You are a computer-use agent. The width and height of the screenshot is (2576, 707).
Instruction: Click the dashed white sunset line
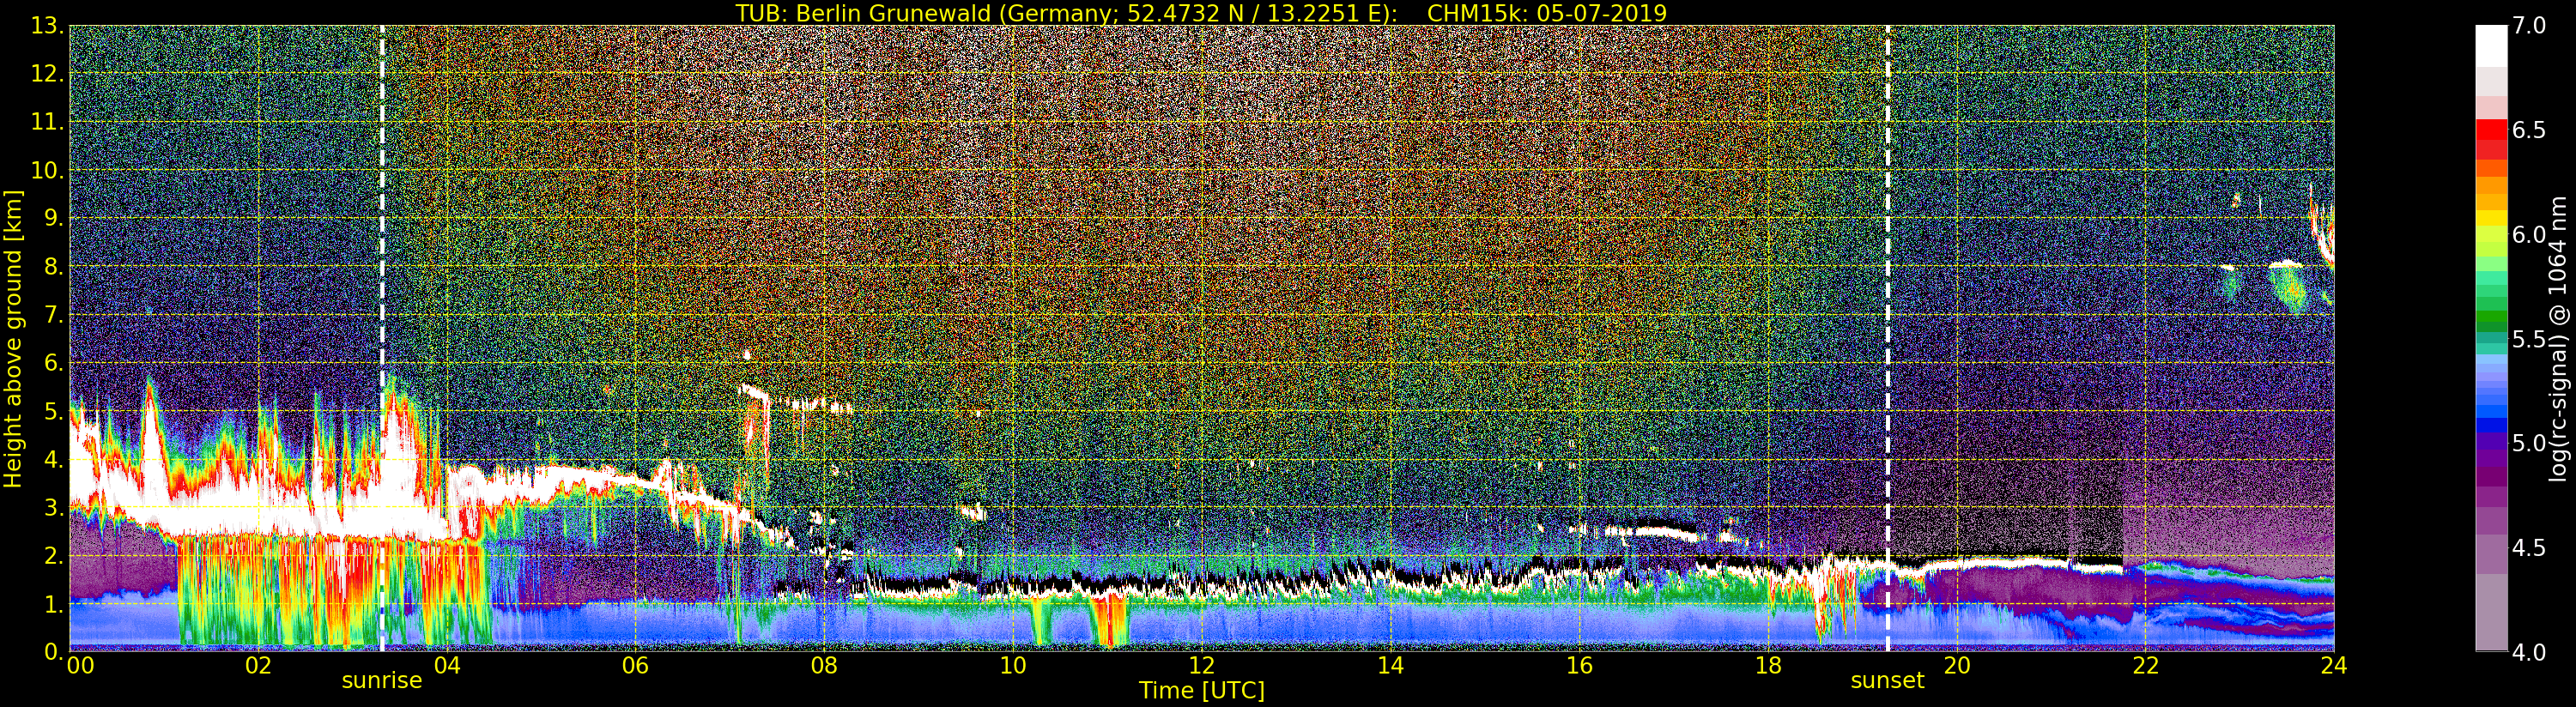coord(1887,338)
